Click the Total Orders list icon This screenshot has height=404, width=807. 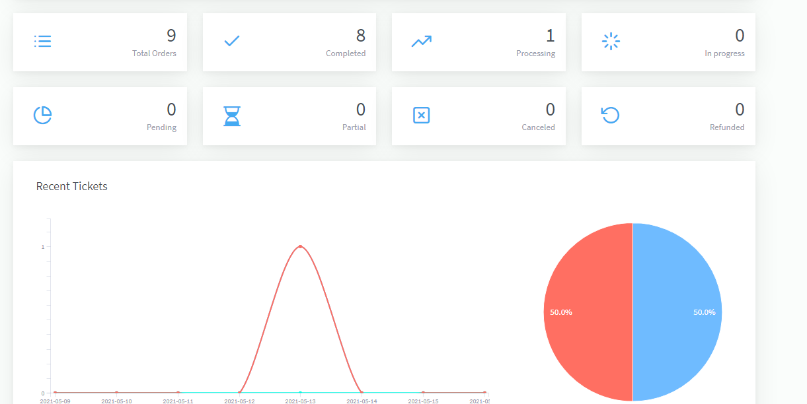[42, 42]
